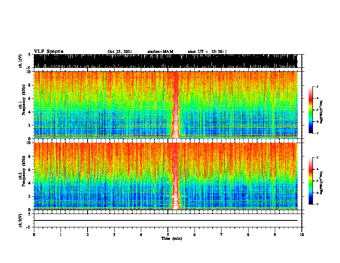Click the bright white burst in ch.1 spectrogram
Viewport: 340px width, 263px height.
[176, 105]
